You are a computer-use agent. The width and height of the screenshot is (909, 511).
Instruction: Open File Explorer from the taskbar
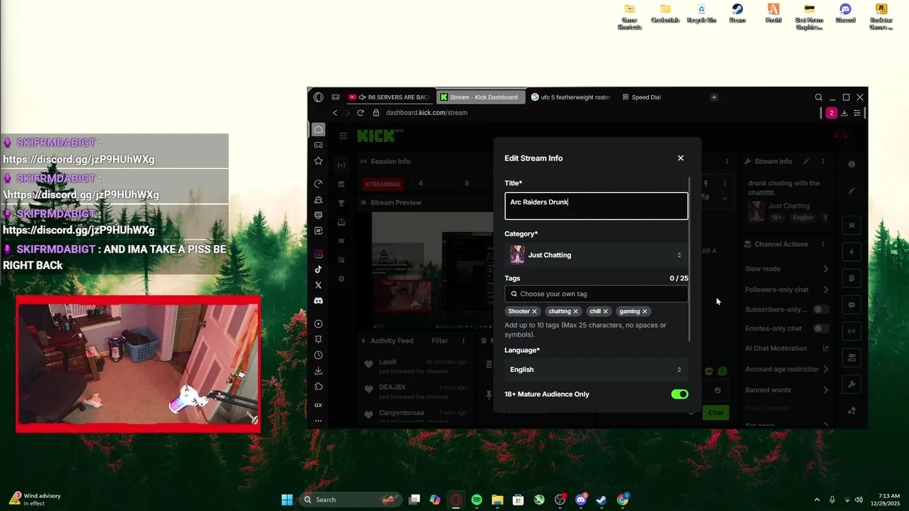coord(497,500)
